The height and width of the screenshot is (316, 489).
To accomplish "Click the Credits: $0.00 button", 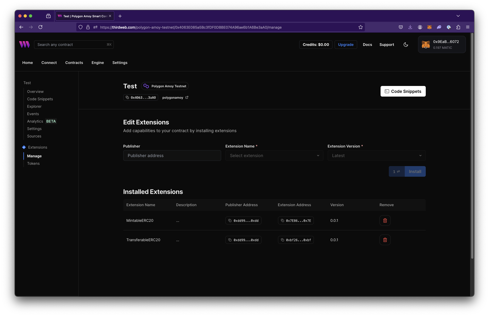I will [316, 45].
